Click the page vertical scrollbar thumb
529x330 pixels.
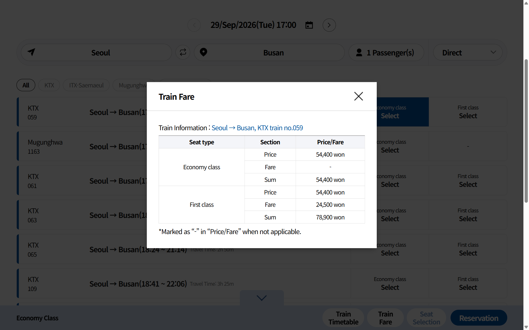[526, 131]
